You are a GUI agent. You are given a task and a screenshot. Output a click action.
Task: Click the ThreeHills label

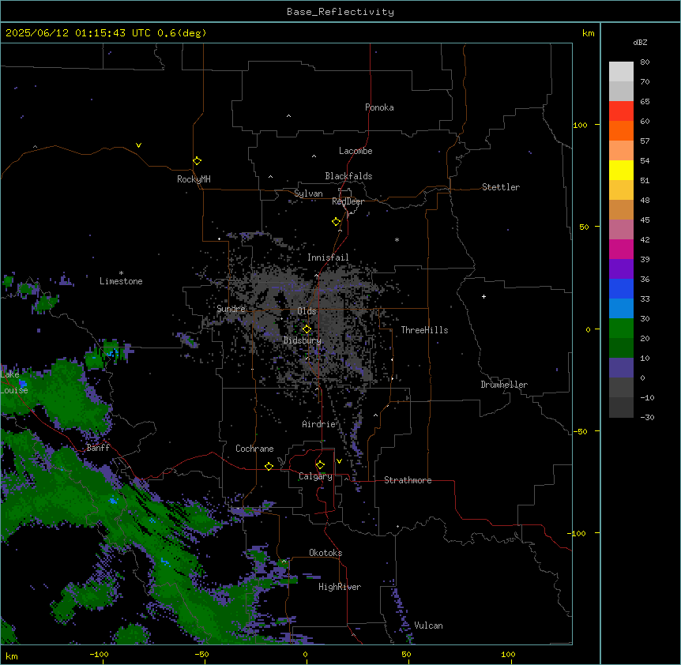[424, 330]
